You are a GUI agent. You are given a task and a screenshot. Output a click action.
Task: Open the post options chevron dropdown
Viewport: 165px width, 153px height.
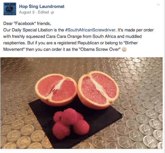point(158,5)
